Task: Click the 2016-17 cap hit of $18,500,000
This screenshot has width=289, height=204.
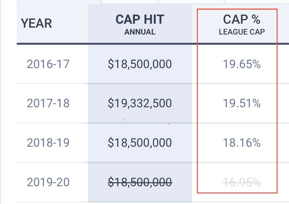Action: [140, 64]
